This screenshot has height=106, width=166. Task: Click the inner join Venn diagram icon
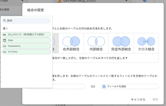click(96, 41)
